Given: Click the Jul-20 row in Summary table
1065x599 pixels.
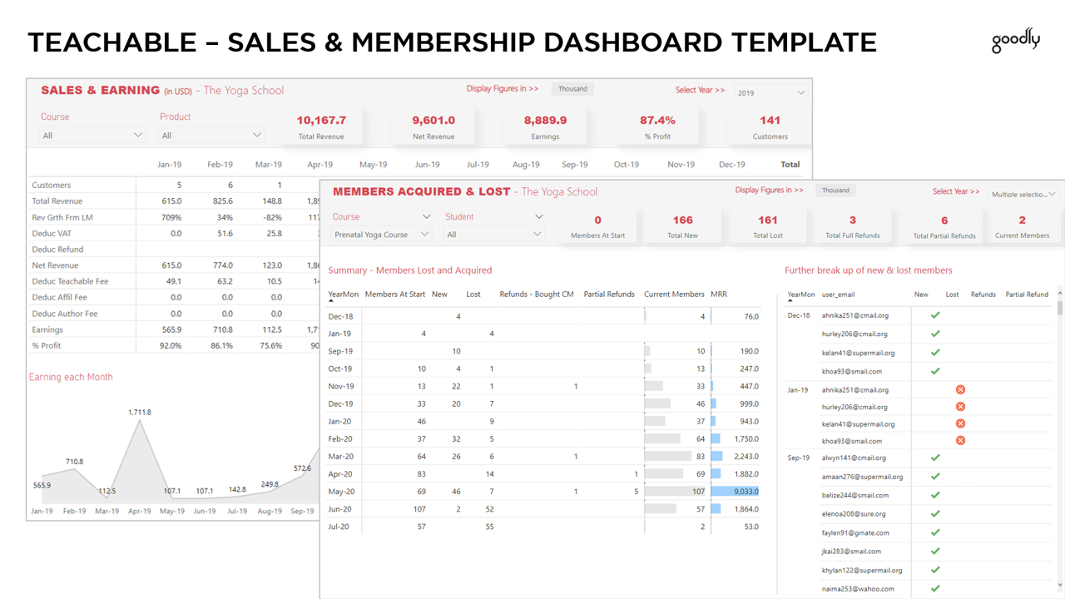Looking at the screenshot, I should [544, 527].
